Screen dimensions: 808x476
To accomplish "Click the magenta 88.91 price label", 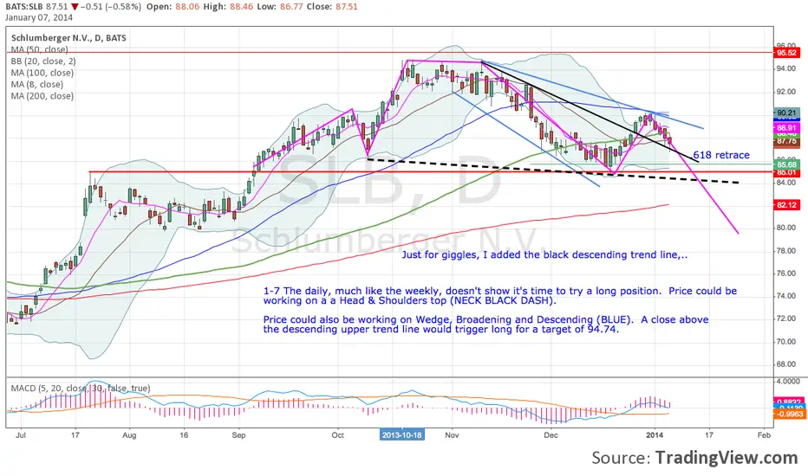I will [786, 127].
